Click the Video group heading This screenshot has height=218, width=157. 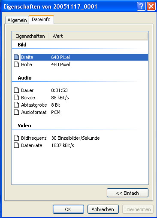(24, 126)
